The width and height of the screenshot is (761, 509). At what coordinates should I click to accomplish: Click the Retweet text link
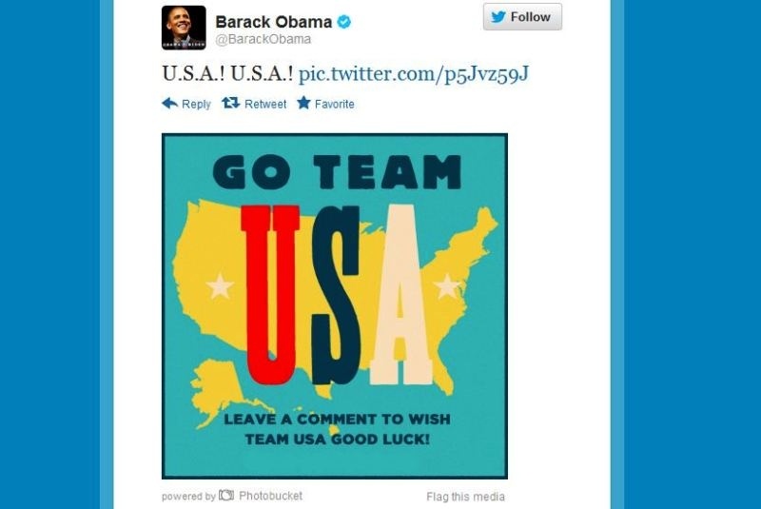tap(265, 104)
